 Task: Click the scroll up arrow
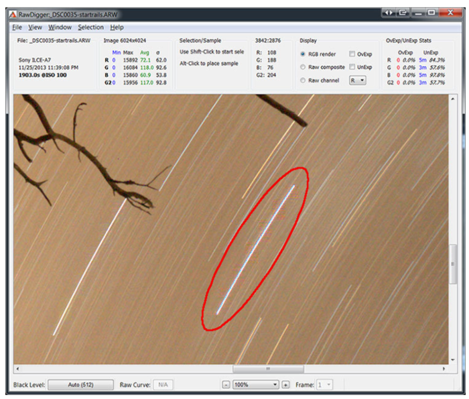tap(453, 99)
